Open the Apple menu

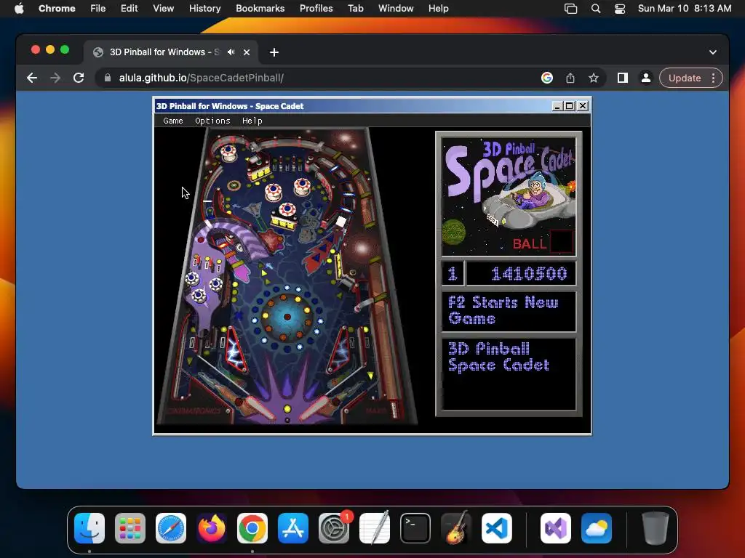(x=19, y=9)
